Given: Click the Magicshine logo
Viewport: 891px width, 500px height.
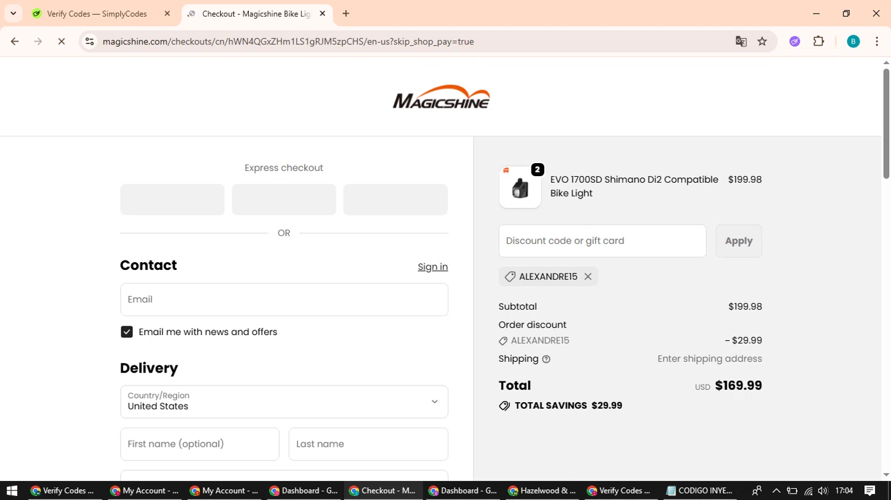Looking at the screenshot, I should point(441,97).
